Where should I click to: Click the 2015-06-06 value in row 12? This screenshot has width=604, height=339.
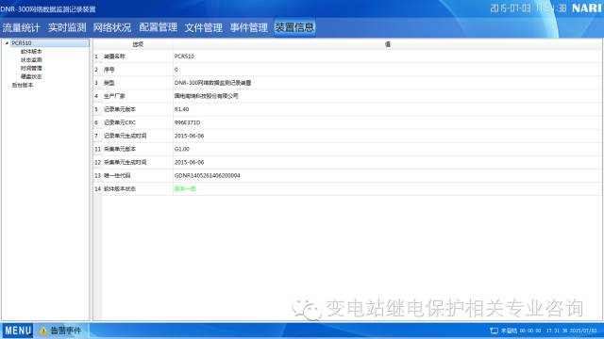click(189, 163)
